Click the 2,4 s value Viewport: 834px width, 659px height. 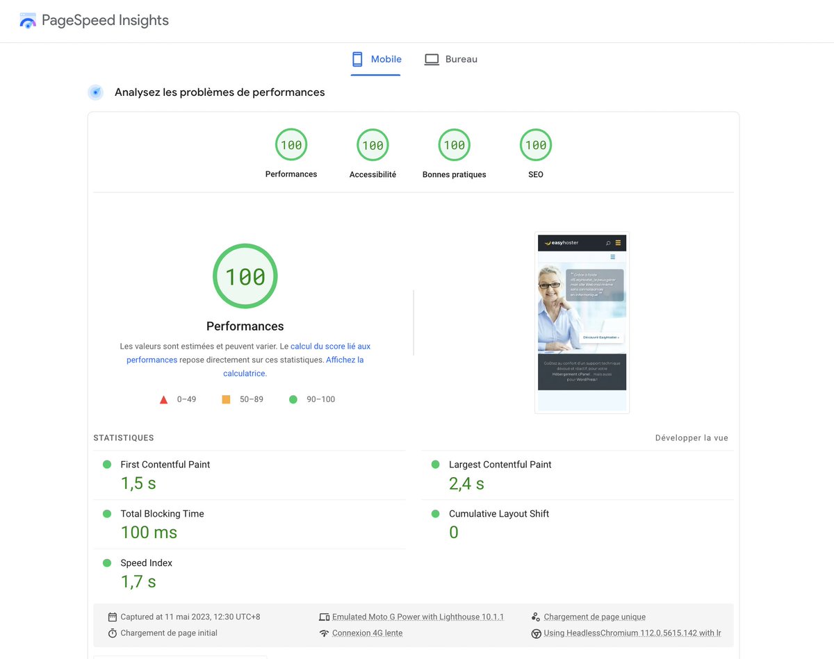click(466, 483)
